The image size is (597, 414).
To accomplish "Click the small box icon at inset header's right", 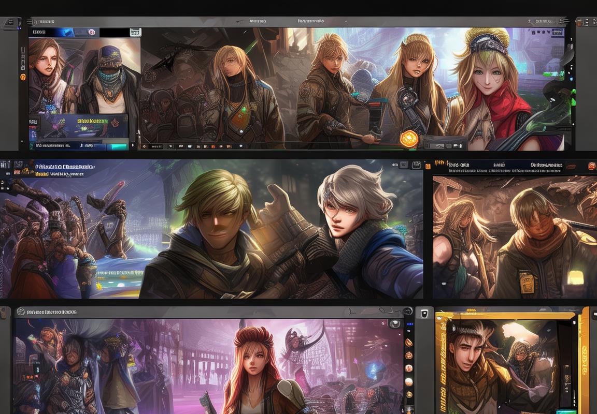I will (x=135, y=33).
